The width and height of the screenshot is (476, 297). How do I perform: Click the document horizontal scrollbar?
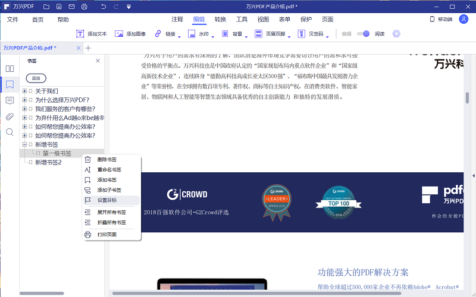click(257, 293)
